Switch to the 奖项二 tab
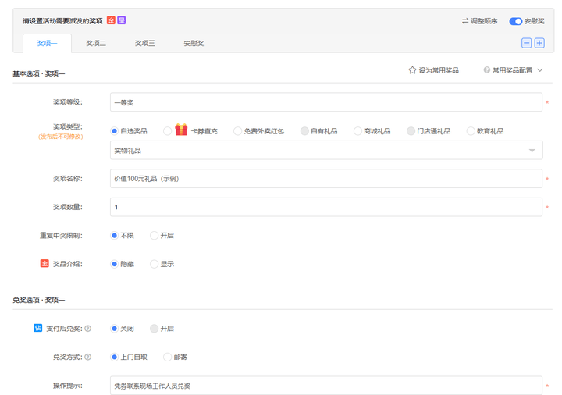This screenshot has height=395, width=562. (96, 43)
